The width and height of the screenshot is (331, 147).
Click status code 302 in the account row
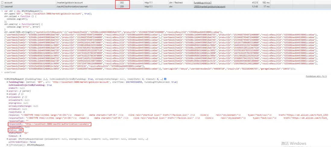(x=121, y=2)
